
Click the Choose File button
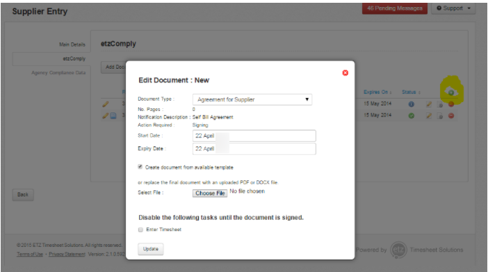click(x=210, y=193)
